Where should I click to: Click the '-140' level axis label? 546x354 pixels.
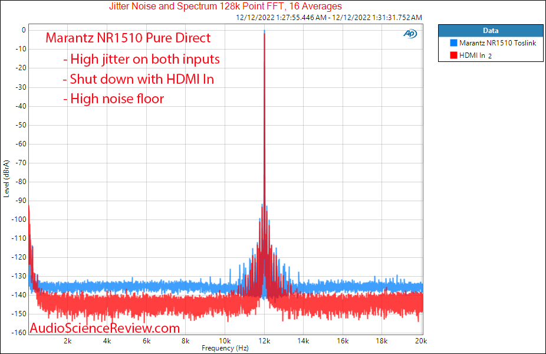19,295
